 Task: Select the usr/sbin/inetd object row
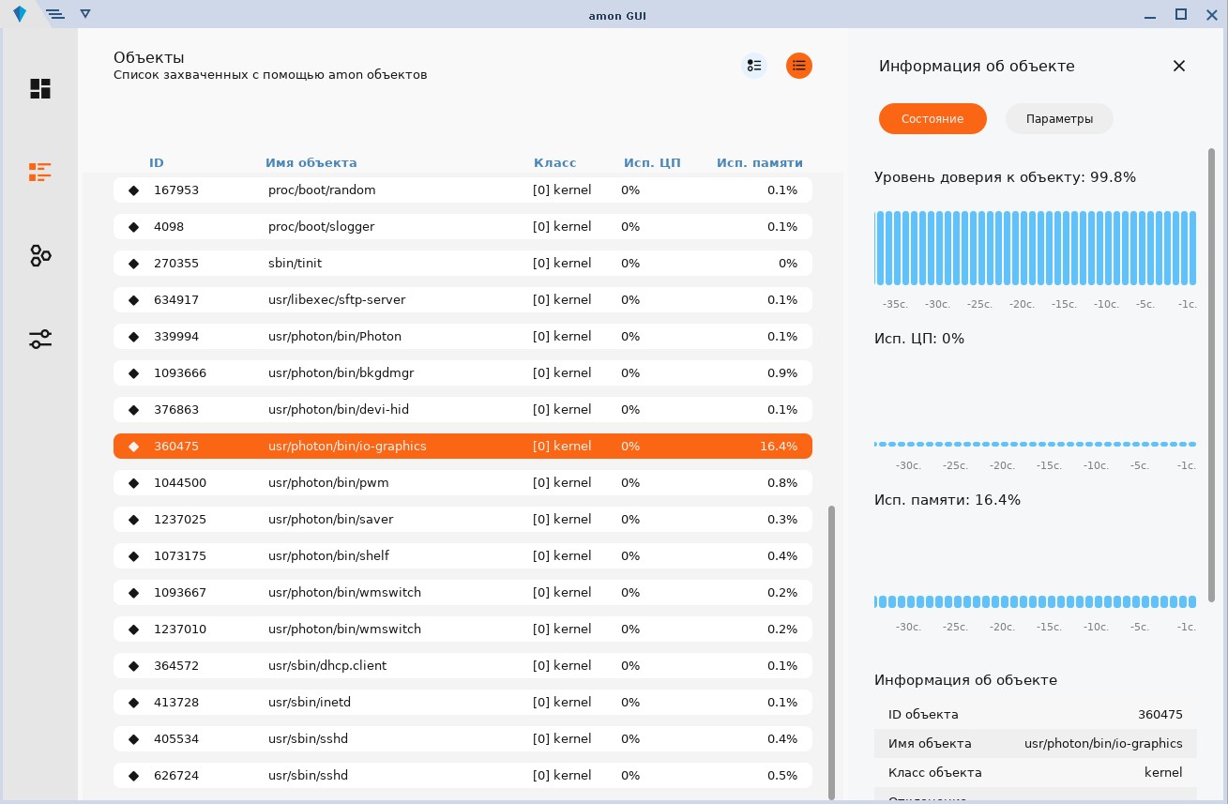pos(462,702)
